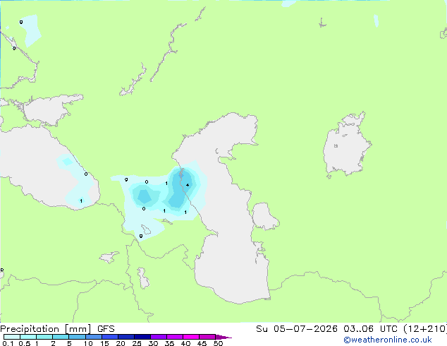
Task: Click the '45' legend scale label
Action: [202, 343]
